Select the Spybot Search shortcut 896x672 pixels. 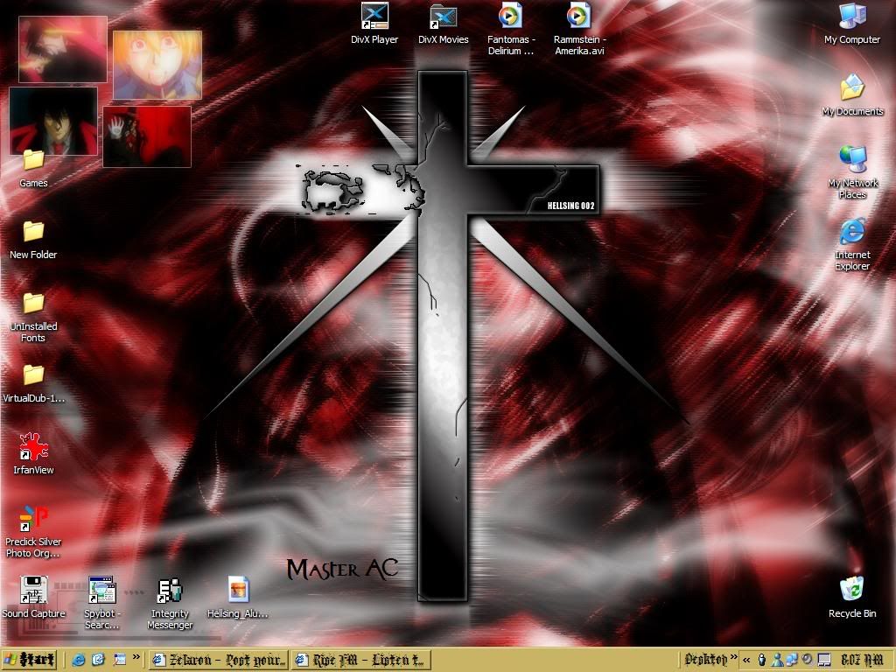tap(101, 603)
